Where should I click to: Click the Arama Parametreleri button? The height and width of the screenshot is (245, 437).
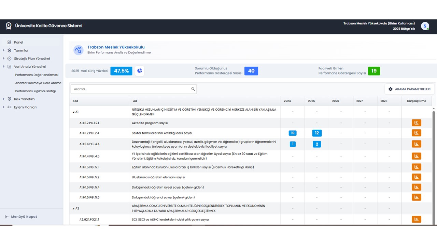(409, 89)
